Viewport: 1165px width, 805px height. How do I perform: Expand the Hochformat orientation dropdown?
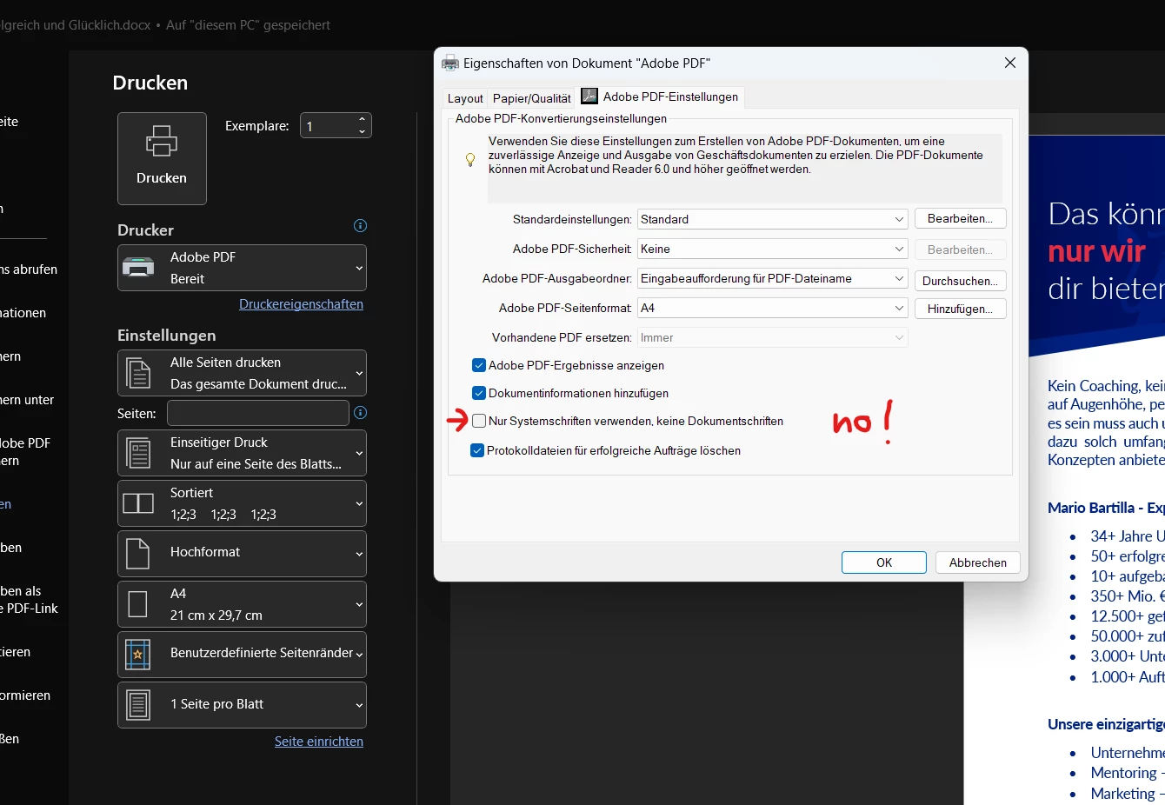click(x=242, y=554)
